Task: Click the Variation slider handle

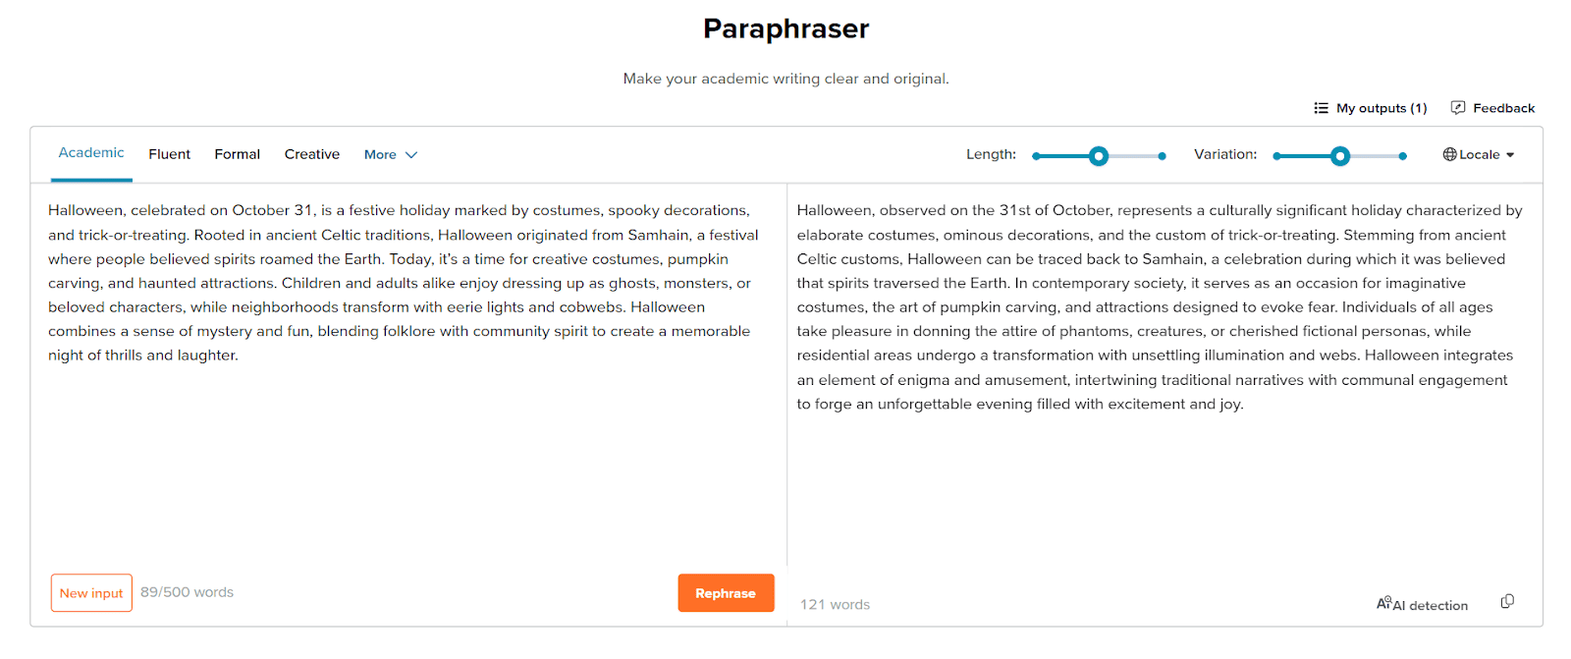Action: pyautogui.click(x=1340, y=156)
